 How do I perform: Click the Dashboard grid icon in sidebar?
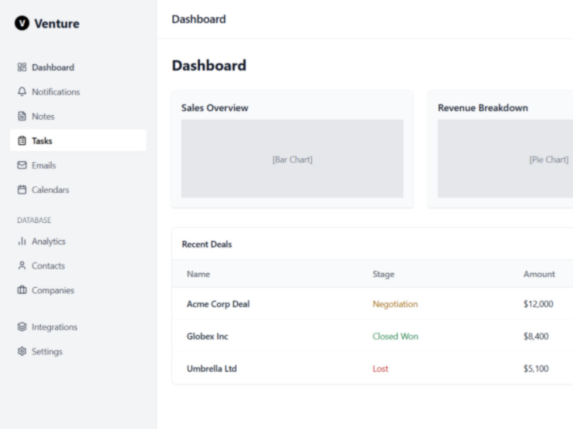coord(22,67)
